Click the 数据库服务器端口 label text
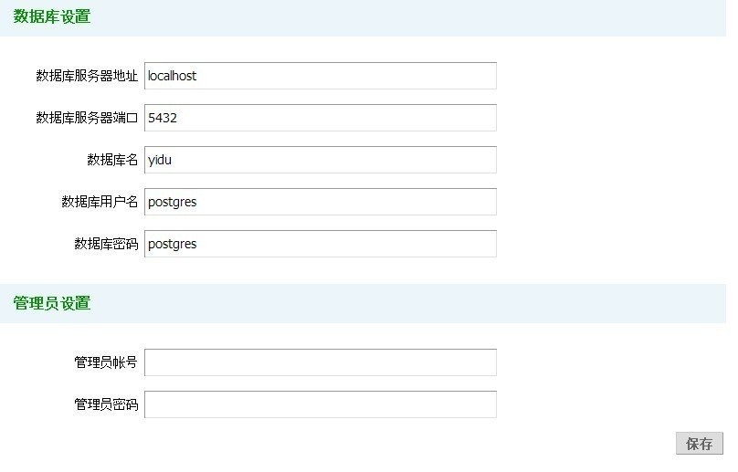The height and width of the screenshot is (472, 738). pyautogui.click(x=87, y=118)
